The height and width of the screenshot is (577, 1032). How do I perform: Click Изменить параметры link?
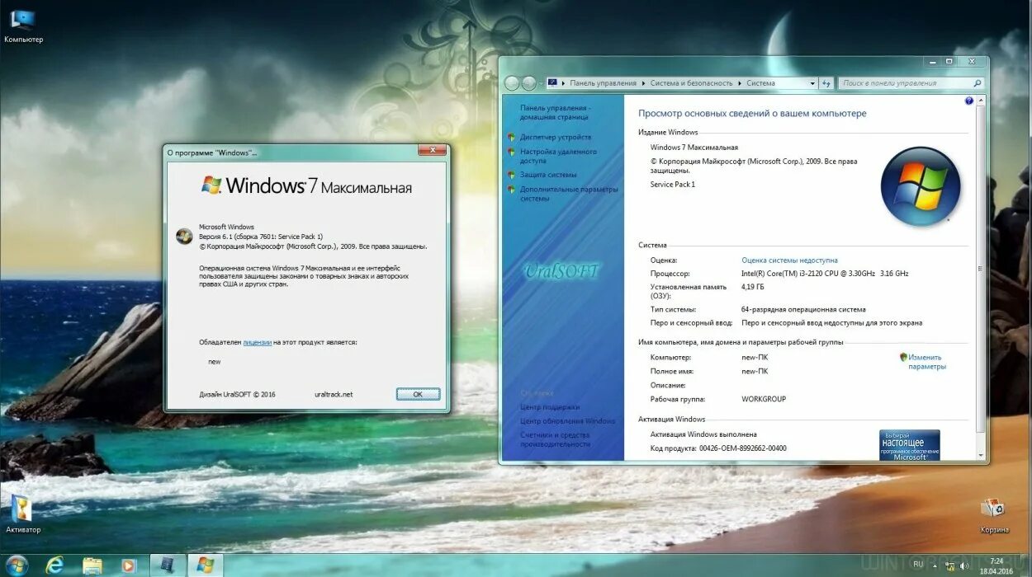click(925, 362)
